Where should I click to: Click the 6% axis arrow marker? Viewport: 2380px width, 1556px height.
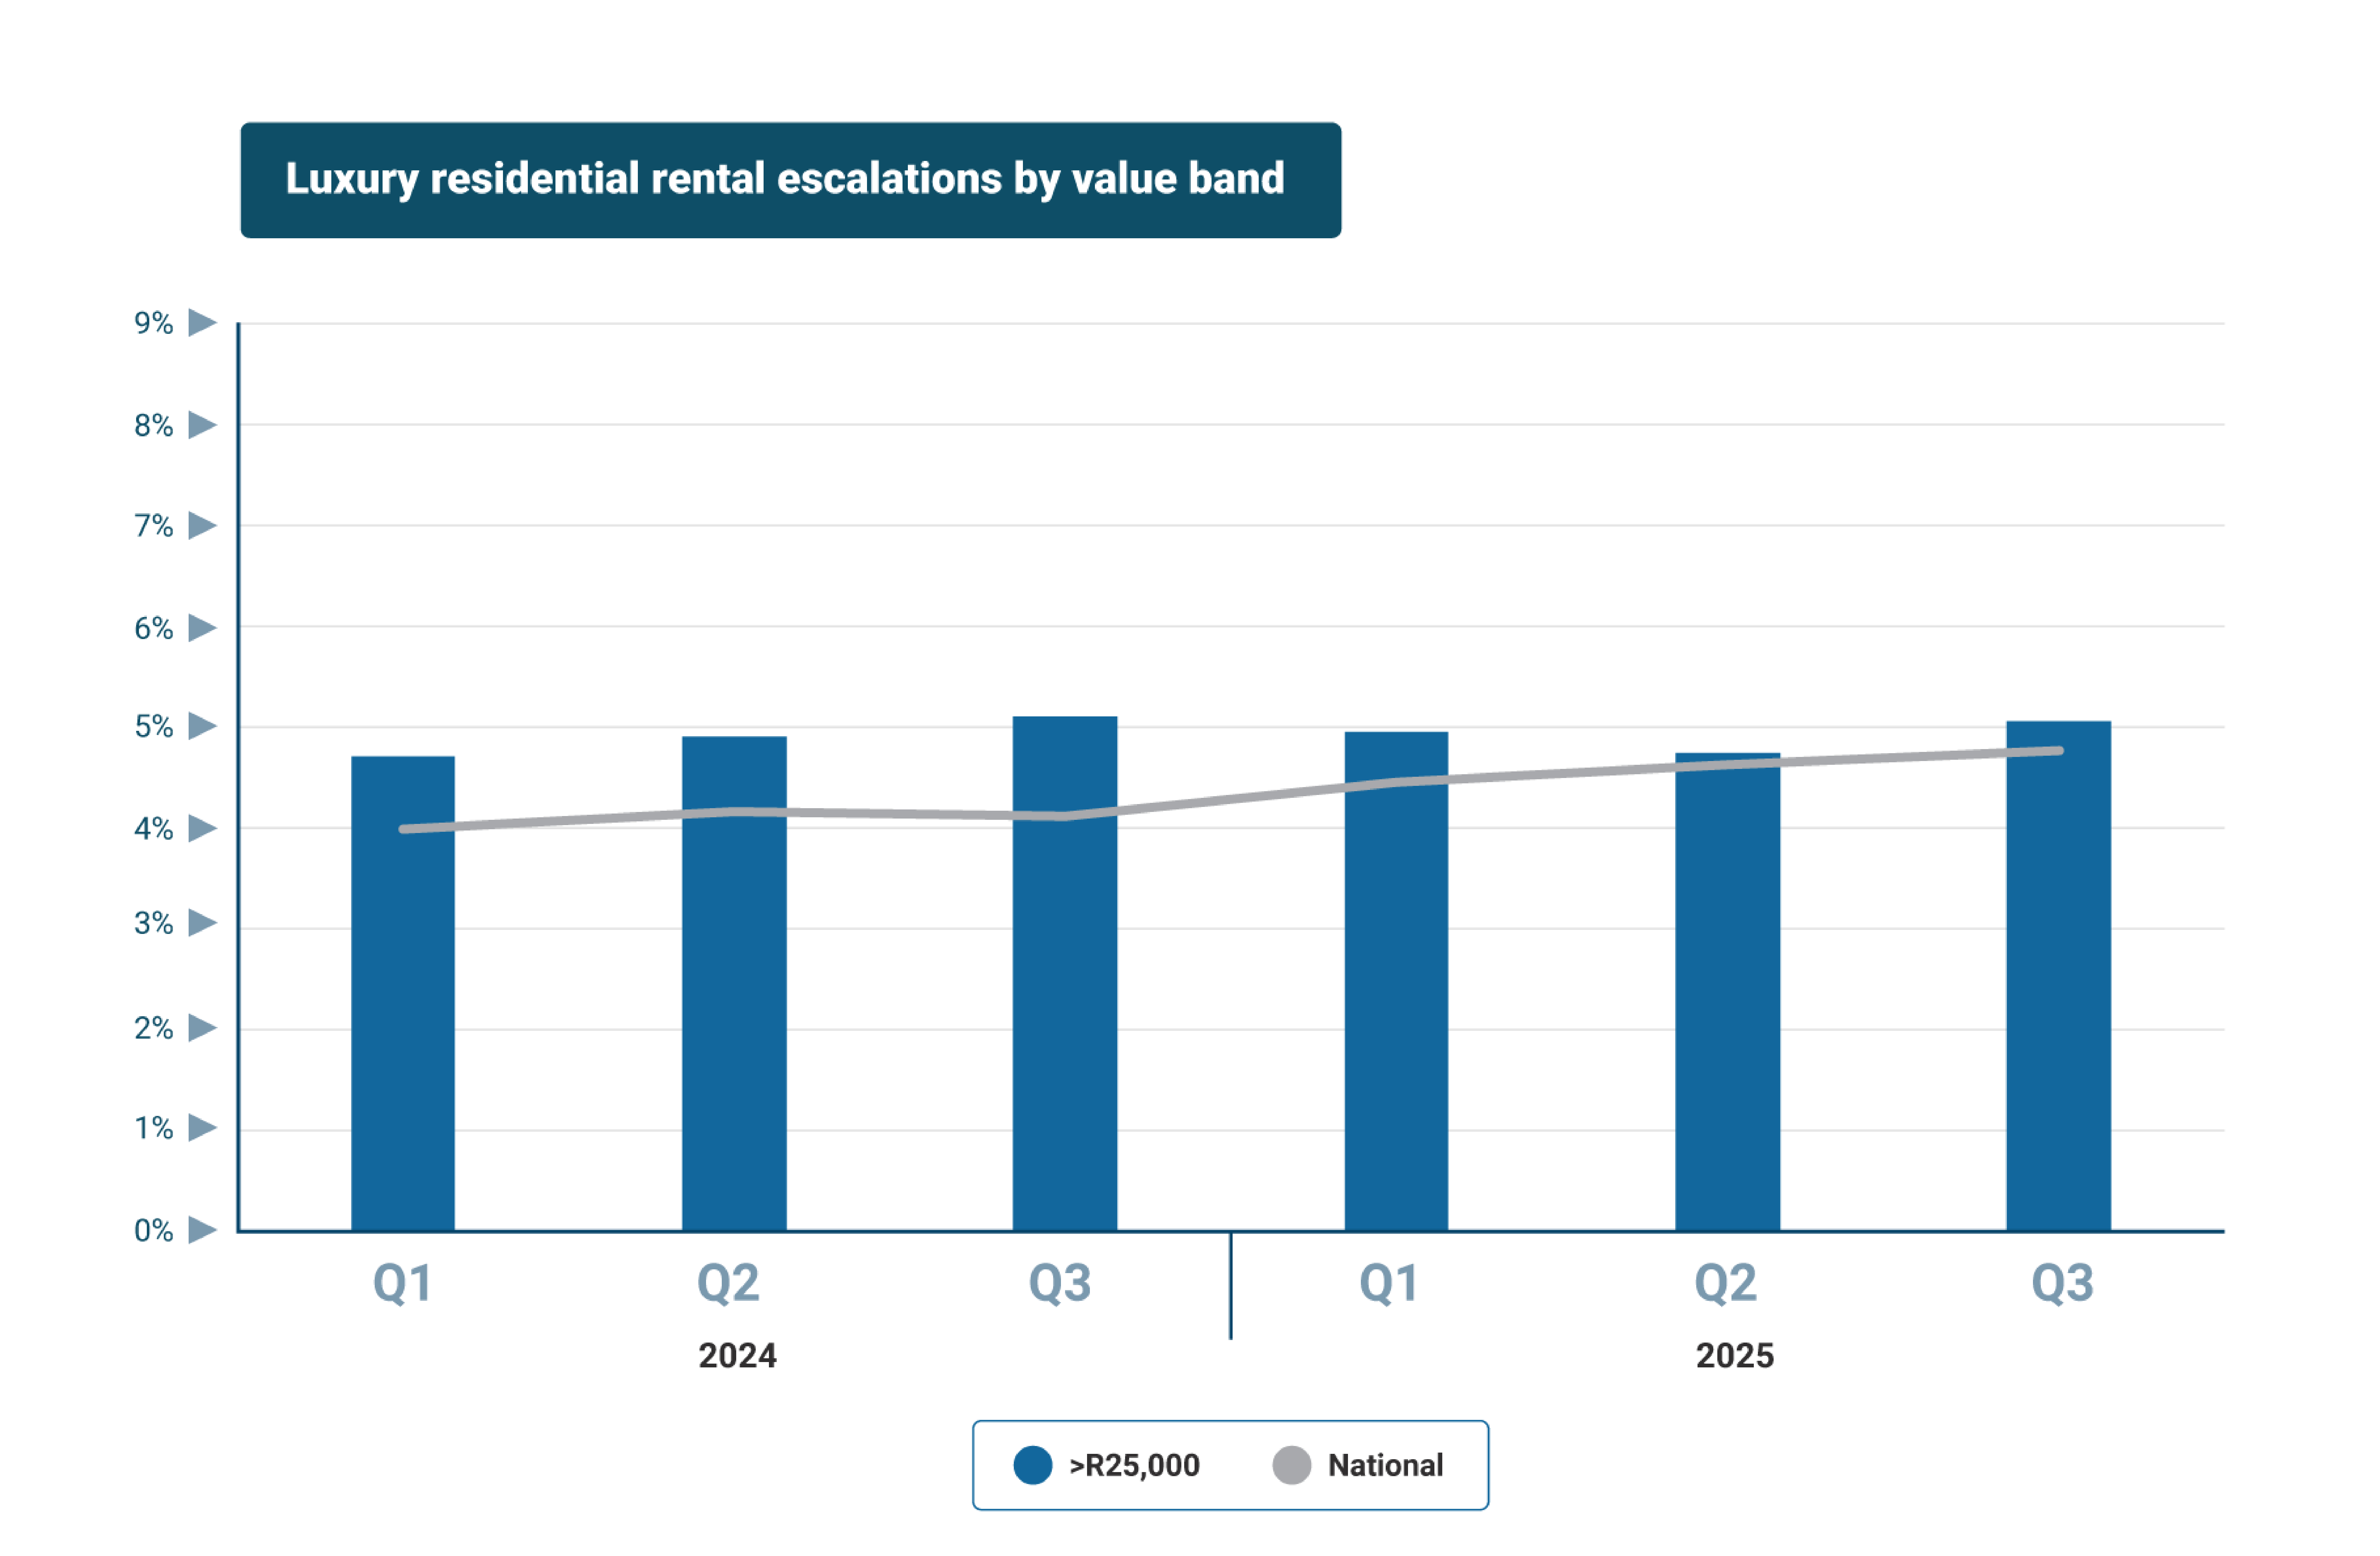(202, 628)
